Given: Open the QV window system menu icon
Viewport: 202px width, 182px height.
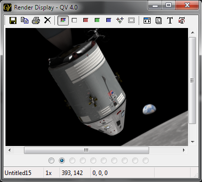Looking at the screenshot, I should pos(7,7).
